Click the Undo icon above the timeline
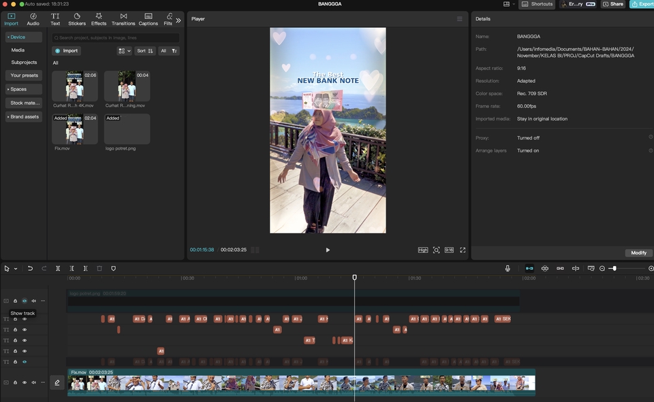 [x=30, y=268]
